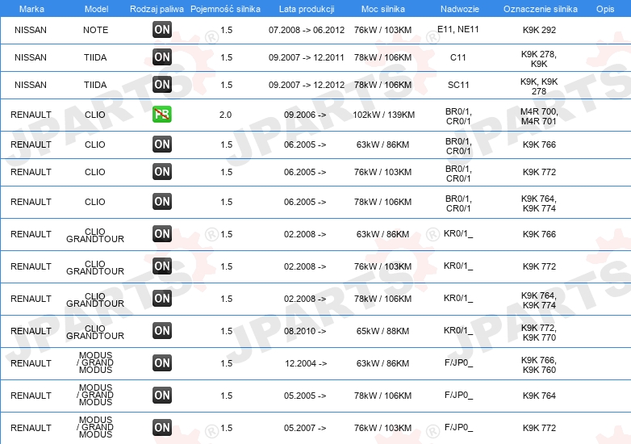Select the Model column header
This screenshot has width=631, height=444.
96,9
